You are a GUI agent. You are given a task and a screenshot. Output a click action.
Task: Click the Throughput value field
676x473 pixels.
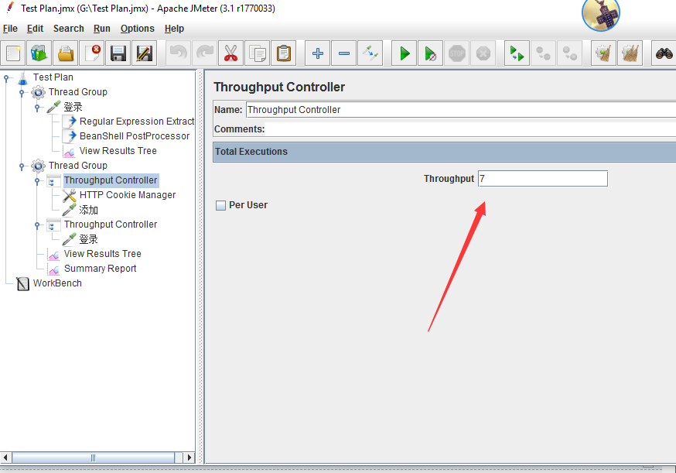[x=543, y=179]
